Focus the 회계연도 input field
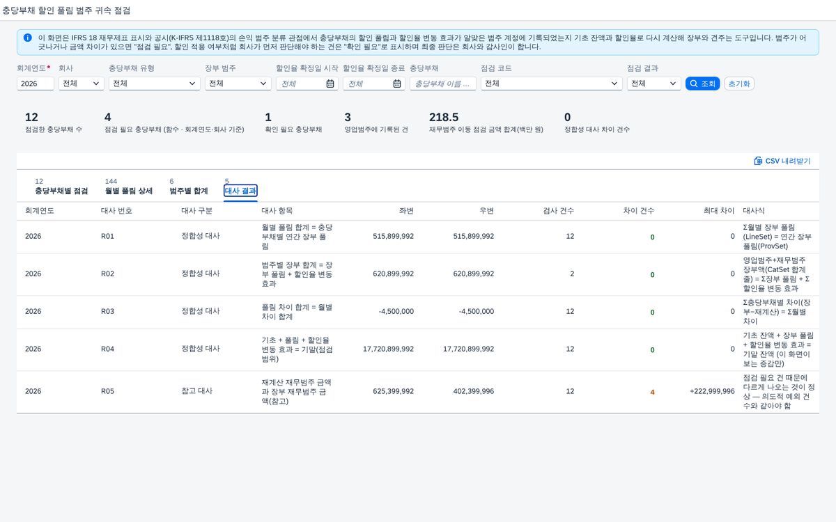The image size is (836, 522). 36,84
